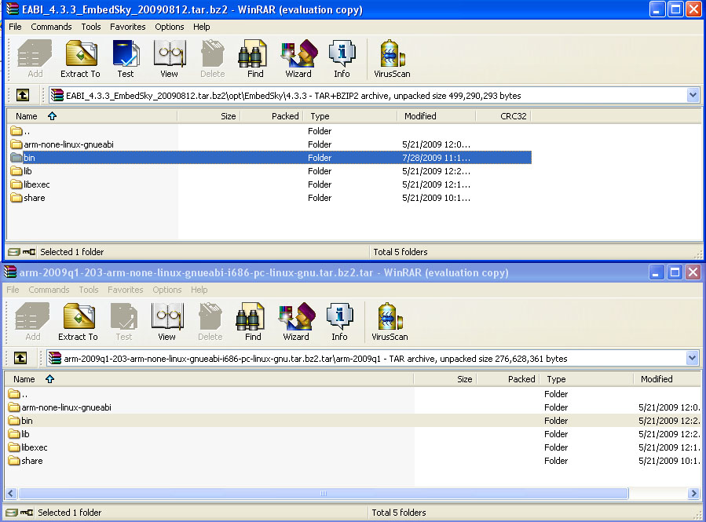Viewport: 706px width, 522px height.
Task: Click View icon in top WinRAR window
Action: pyautogui.click(x=170, y=59)
